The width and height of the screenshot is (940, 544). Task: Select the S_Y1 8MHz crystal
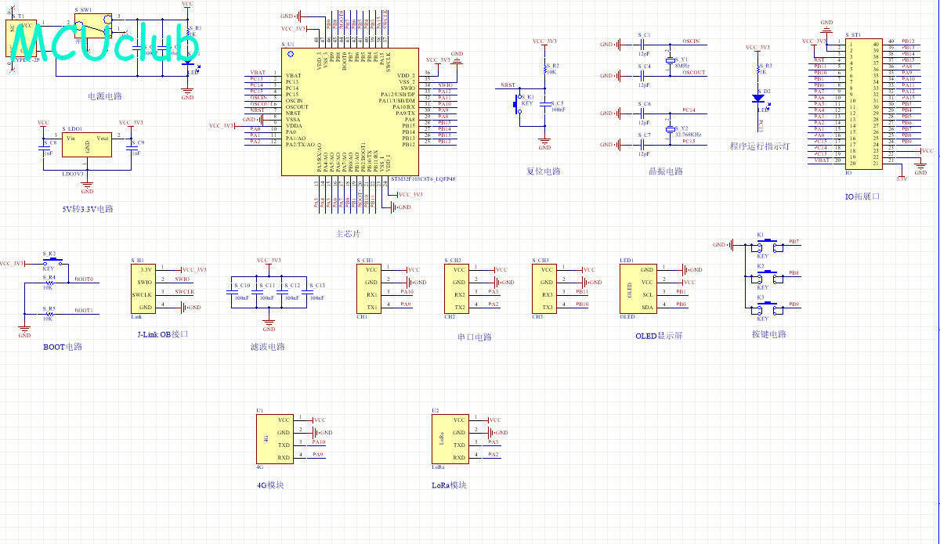click(x=671, y=61)
